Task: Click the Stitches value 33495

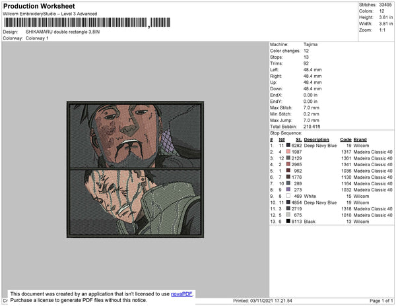Action: coord(385,5)
